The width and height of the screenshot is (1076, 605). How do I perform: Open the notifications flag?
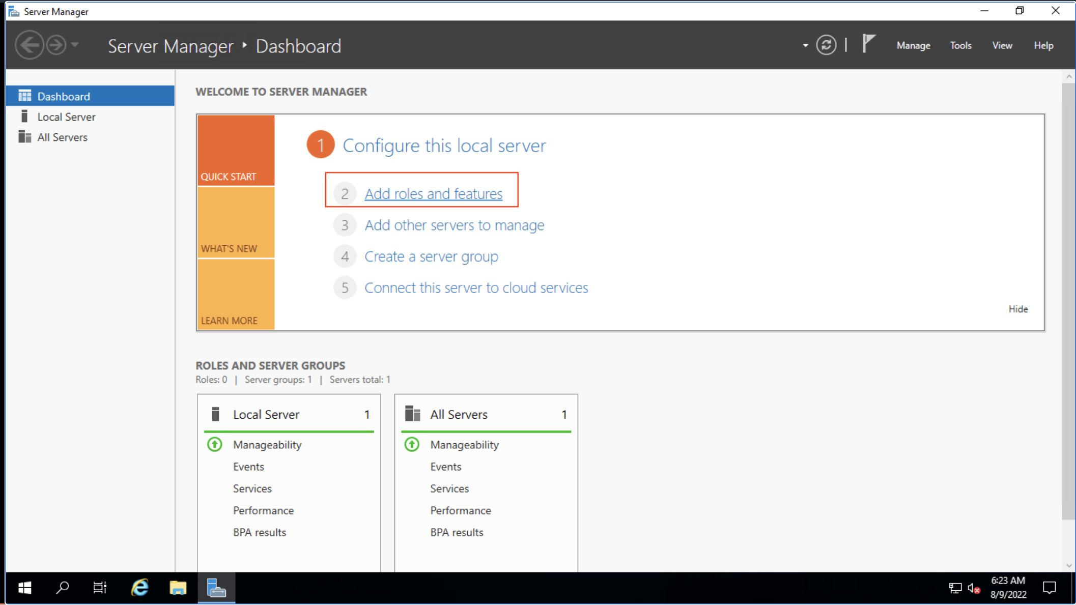click(868, 44)
